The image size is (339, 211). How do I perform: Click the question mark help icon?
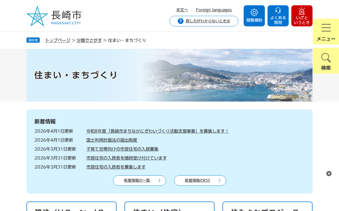[180, 21]
